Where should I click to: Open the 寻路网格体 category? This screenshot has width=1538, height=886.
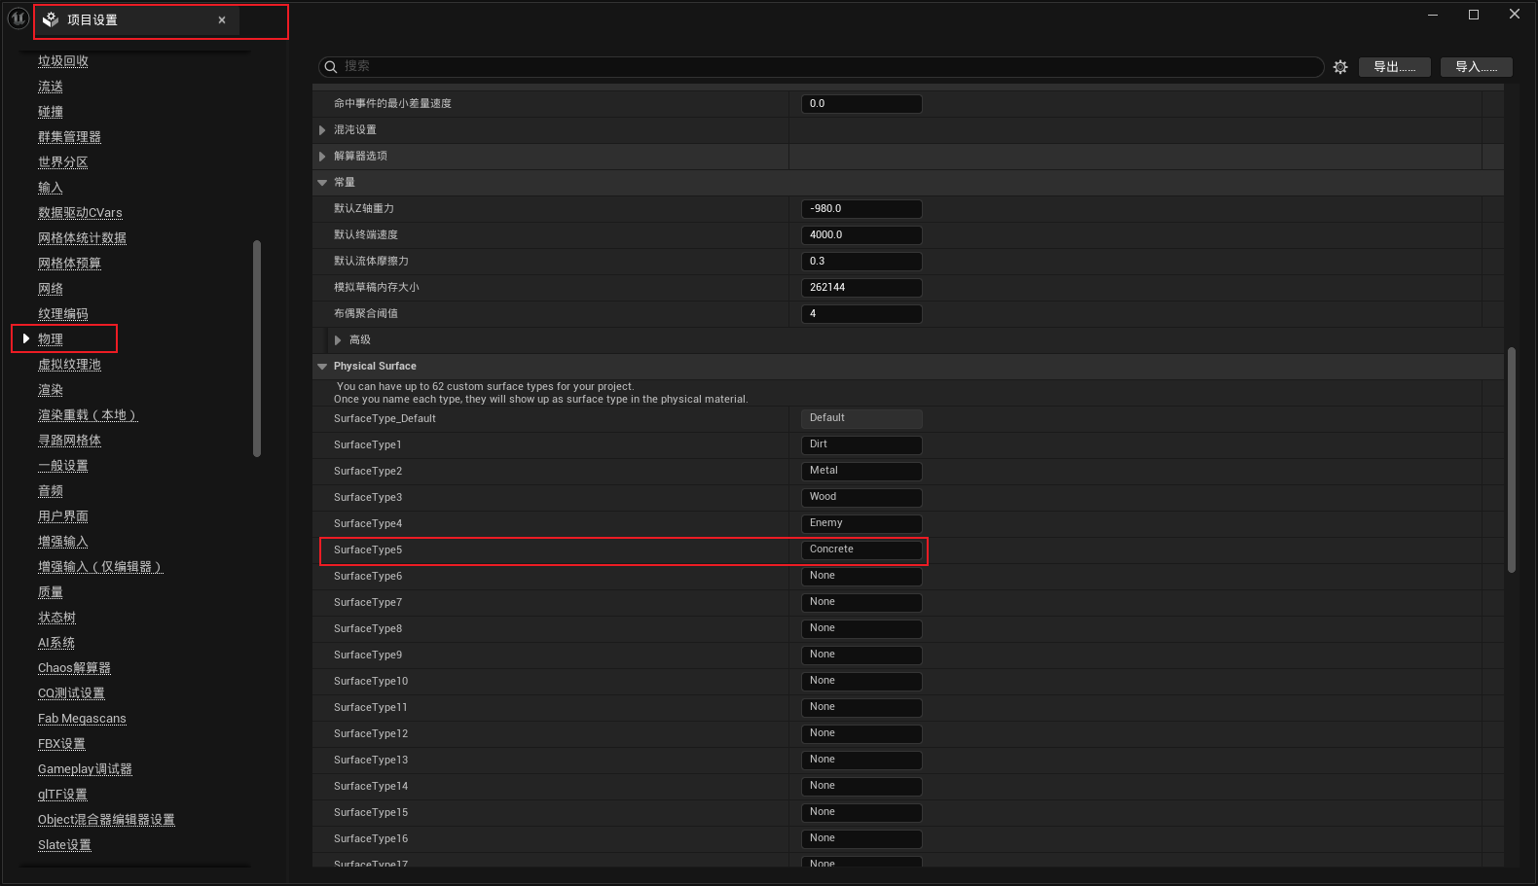point(69,441)
